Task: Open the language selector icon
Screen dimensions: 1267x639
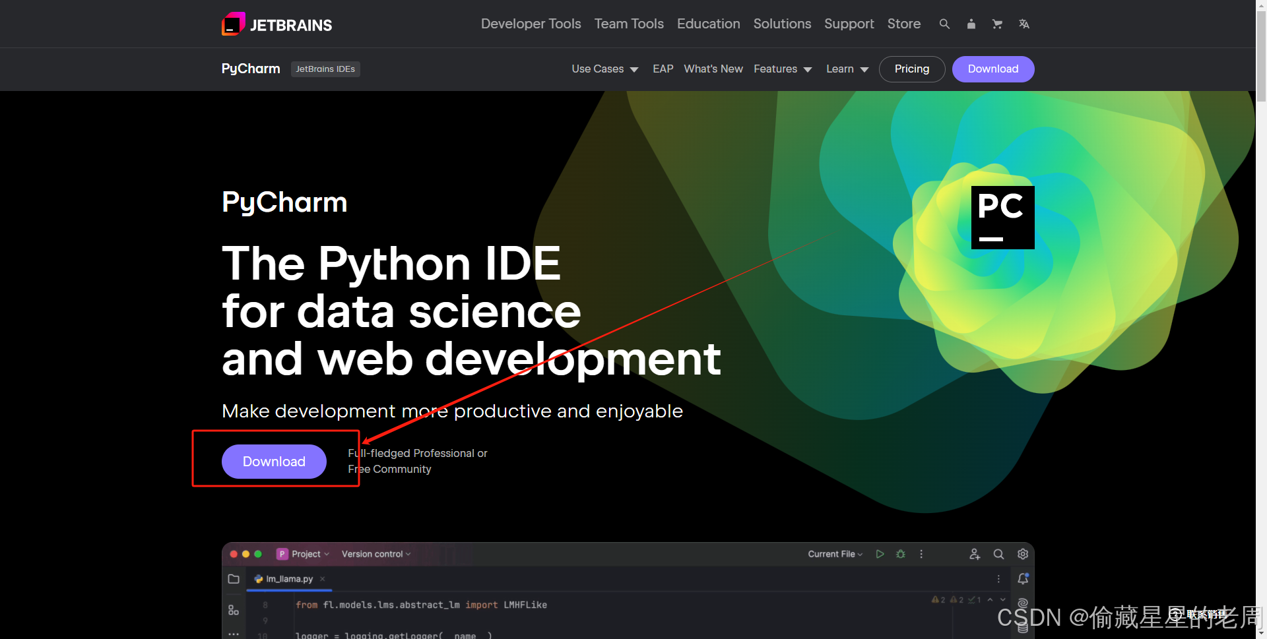Action: point(1023,24)
